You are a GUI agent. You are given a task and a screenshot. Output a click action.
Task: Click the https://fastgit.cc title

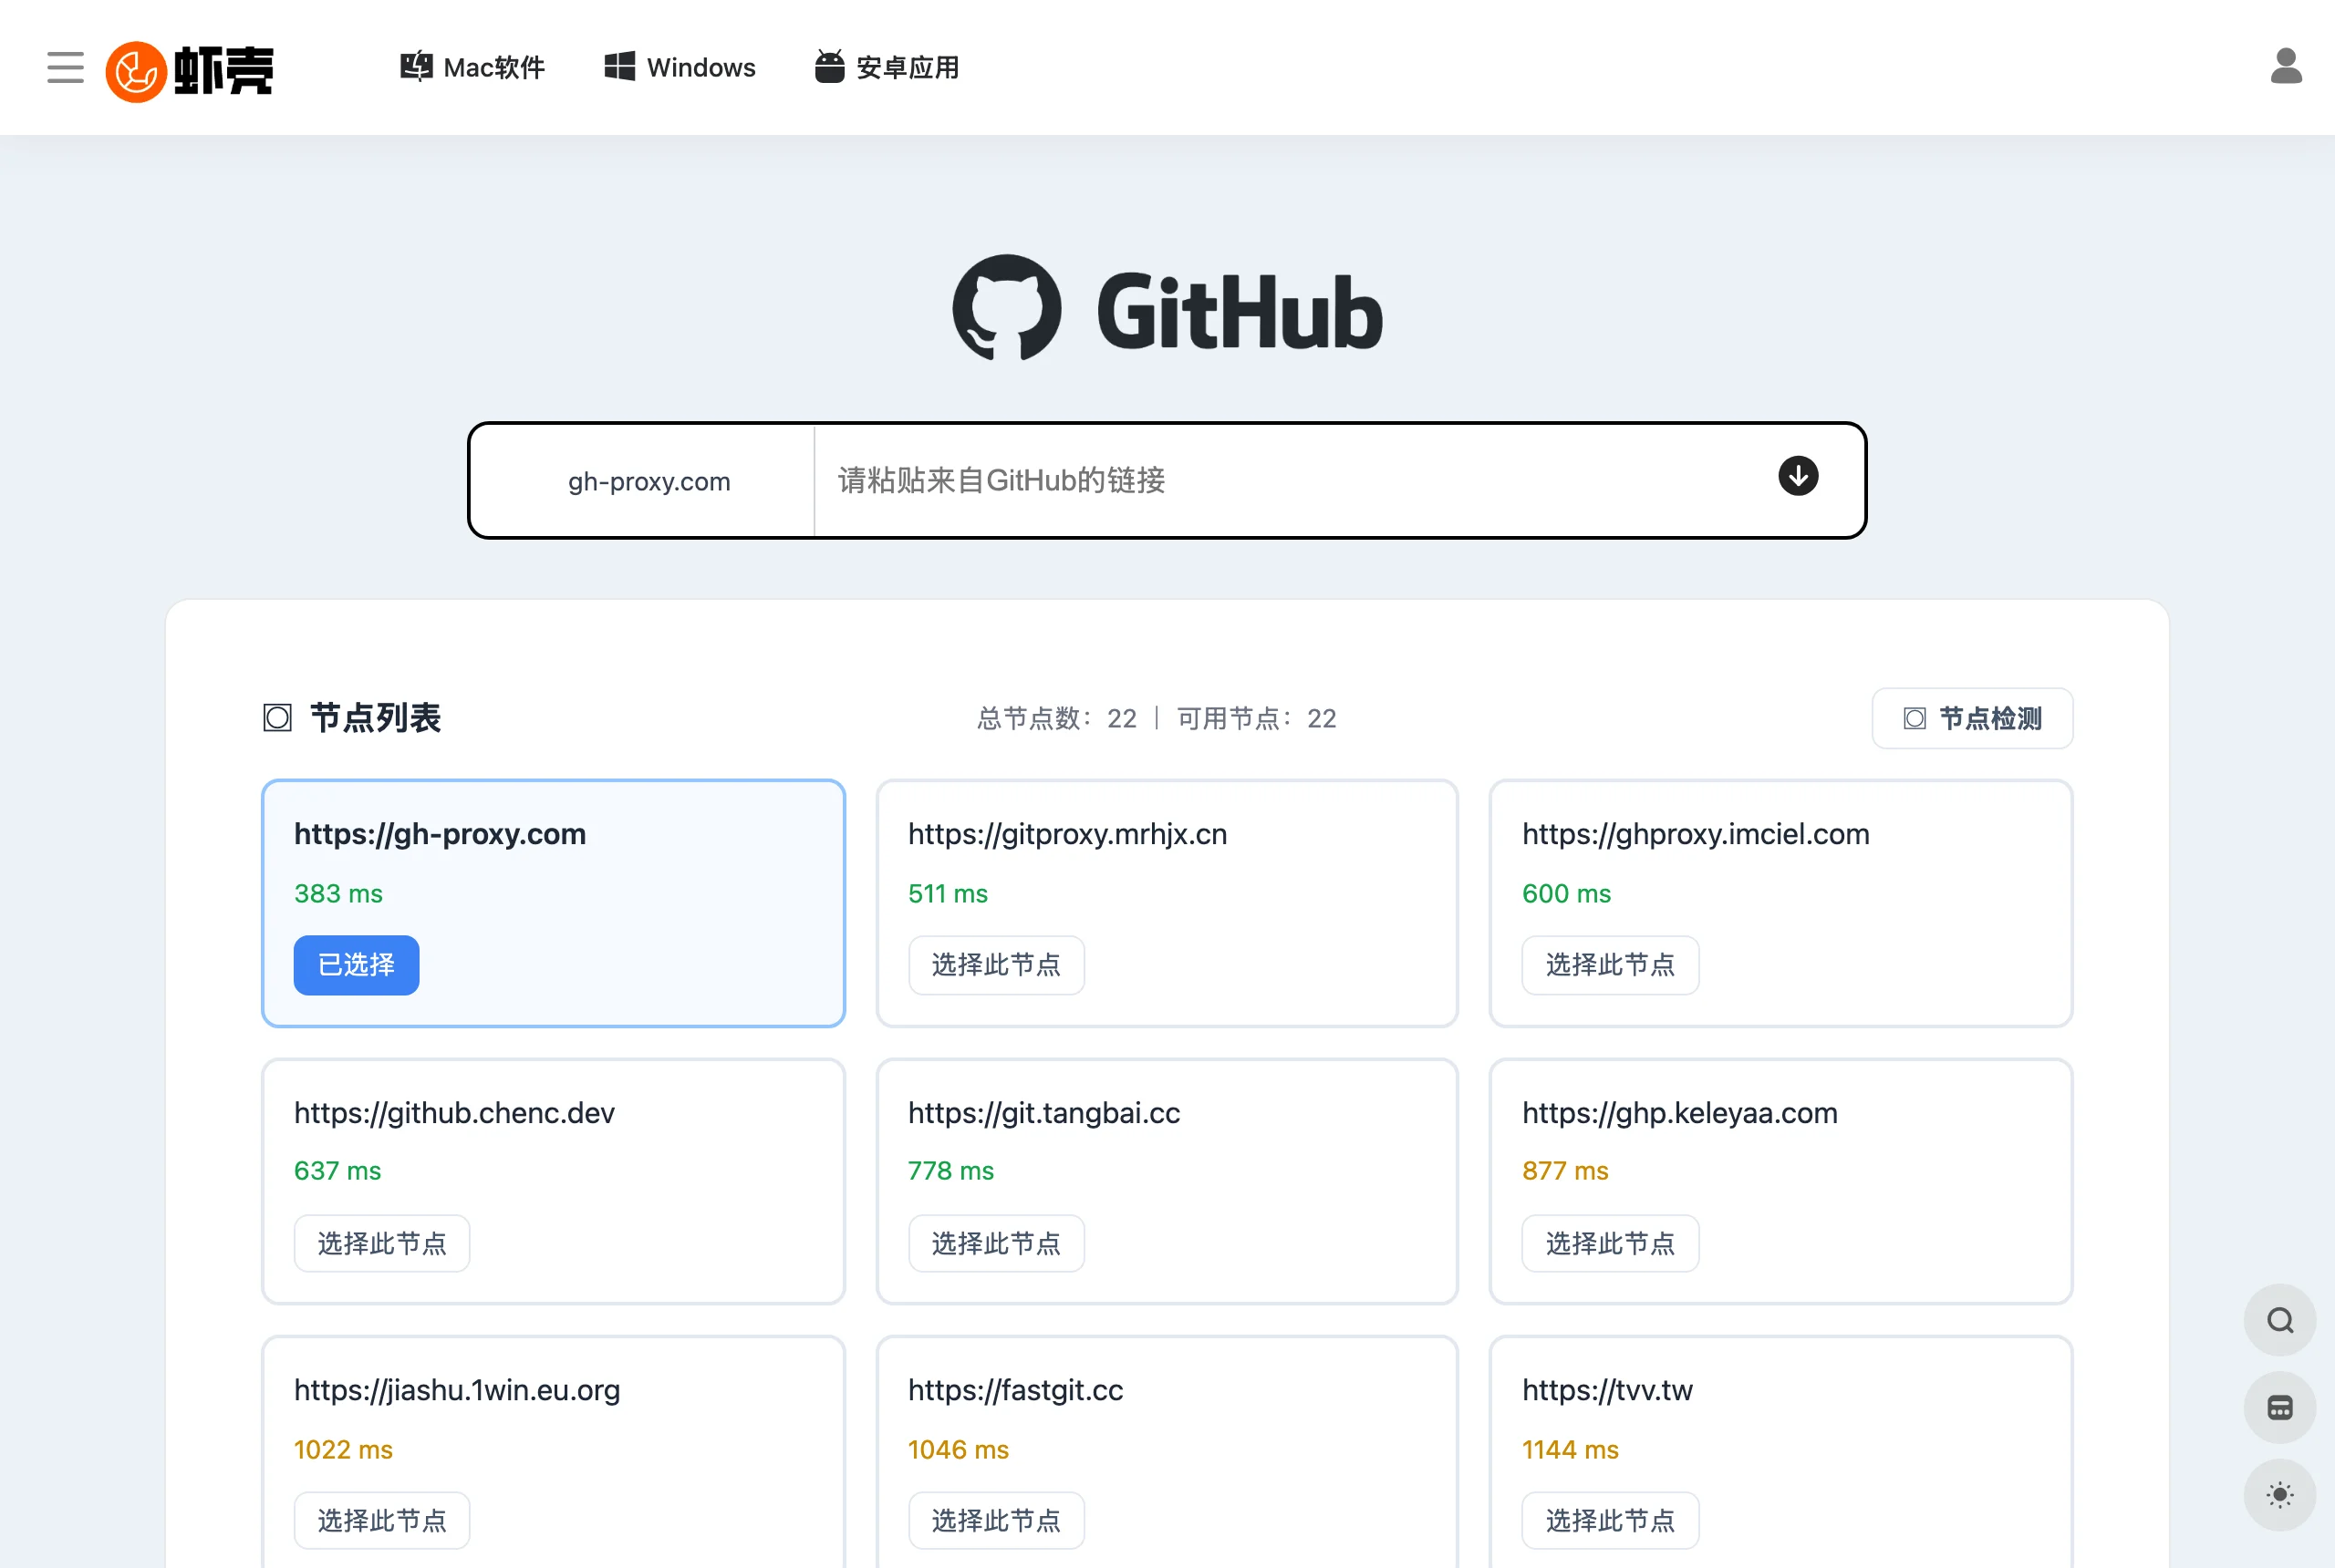[1015, 1390]
